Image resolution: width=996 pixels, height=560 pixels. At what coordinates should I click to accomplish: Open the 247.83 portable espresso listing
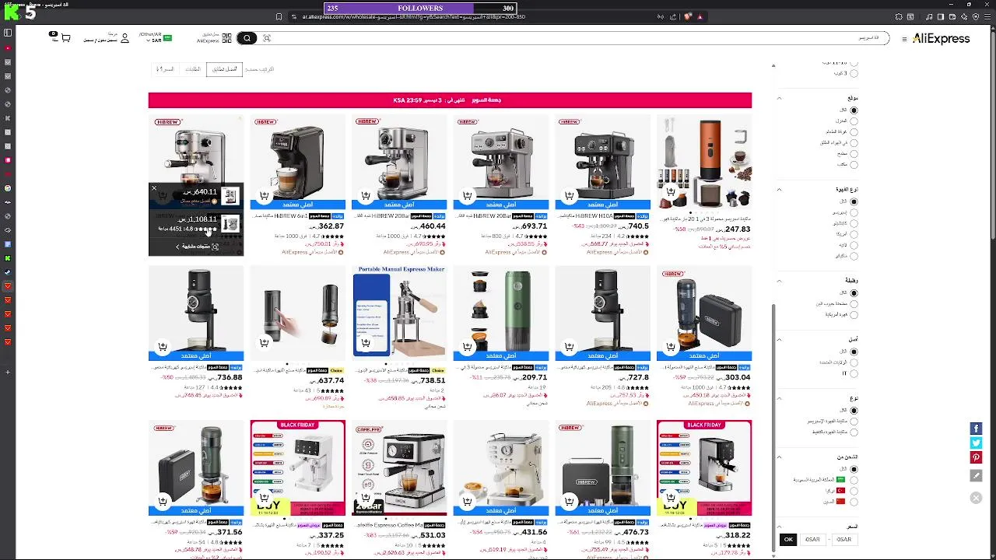point(704,162)
